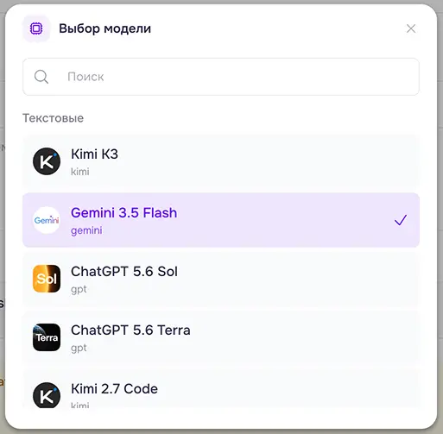Click the Kimi K3 logo icon
This screenshot has height=434, width=443.
tap(47, 161)
